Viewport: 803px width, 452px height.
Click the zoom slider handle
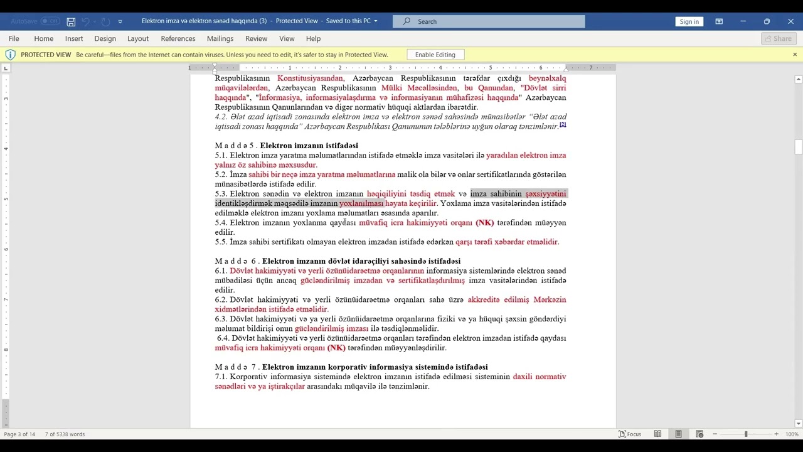(746, 434)
